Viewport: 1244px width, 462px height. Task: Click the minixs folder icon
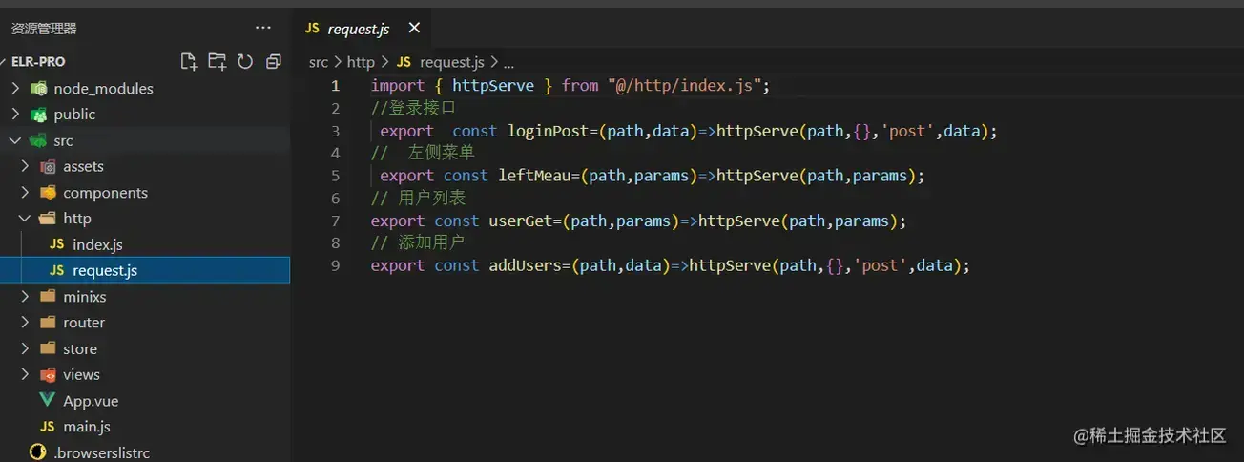[x=48, y=296]
